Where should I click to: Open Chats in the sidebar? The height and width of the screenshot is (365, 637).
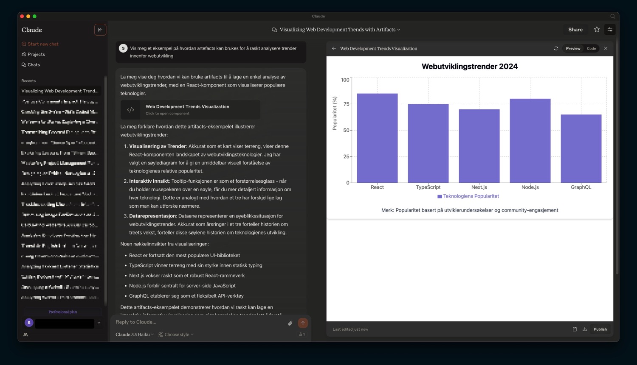pos(34,65)
